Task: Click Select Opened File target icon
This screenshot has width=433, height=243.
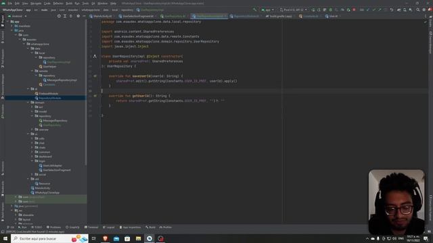Action: coord(59,16)
